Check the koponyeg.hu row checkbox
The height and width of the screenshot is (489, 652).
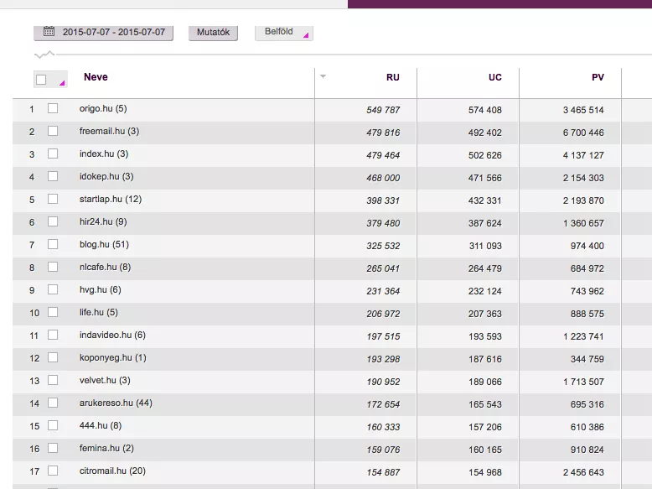(x=53, y=357)
